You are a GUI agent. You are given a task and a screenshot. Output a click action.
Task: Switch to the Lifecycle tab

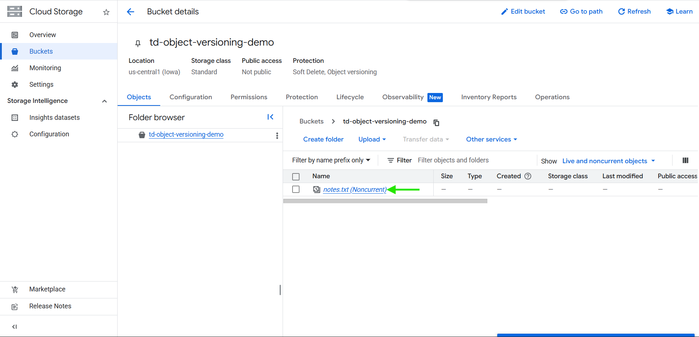coord(350,97)
